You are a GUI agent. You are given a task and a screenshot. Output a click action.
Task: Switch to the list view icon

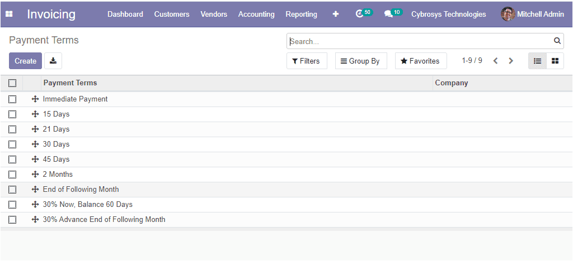tap(538, 61)
